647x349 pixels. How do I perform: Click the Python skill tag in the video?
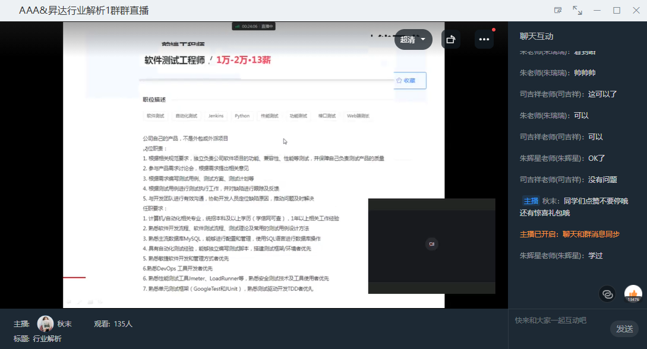[x=242, y=116]
